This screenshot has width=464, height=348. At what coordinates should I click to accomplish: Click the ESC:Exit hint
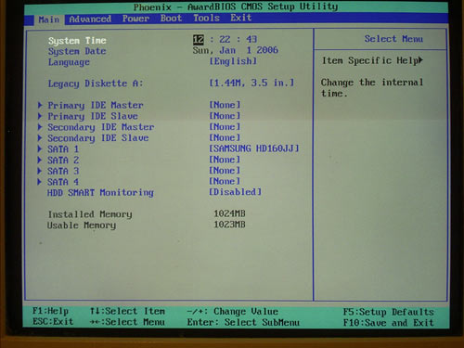[53, 322]
